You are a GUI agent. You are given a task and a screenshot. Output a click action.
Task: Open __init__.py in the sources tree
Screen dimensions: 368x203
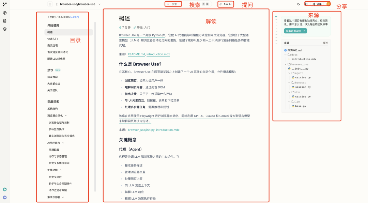point(300,69)
